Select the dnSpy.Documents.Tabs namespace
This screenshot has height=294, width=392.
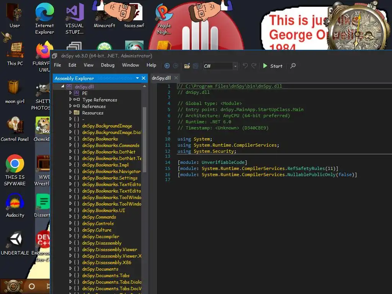(106, 275)
